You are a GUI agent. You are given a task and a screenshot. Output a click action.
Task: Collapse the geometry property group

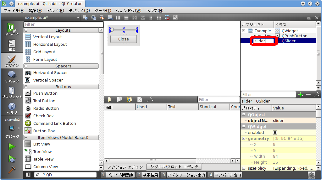point(243,139)
